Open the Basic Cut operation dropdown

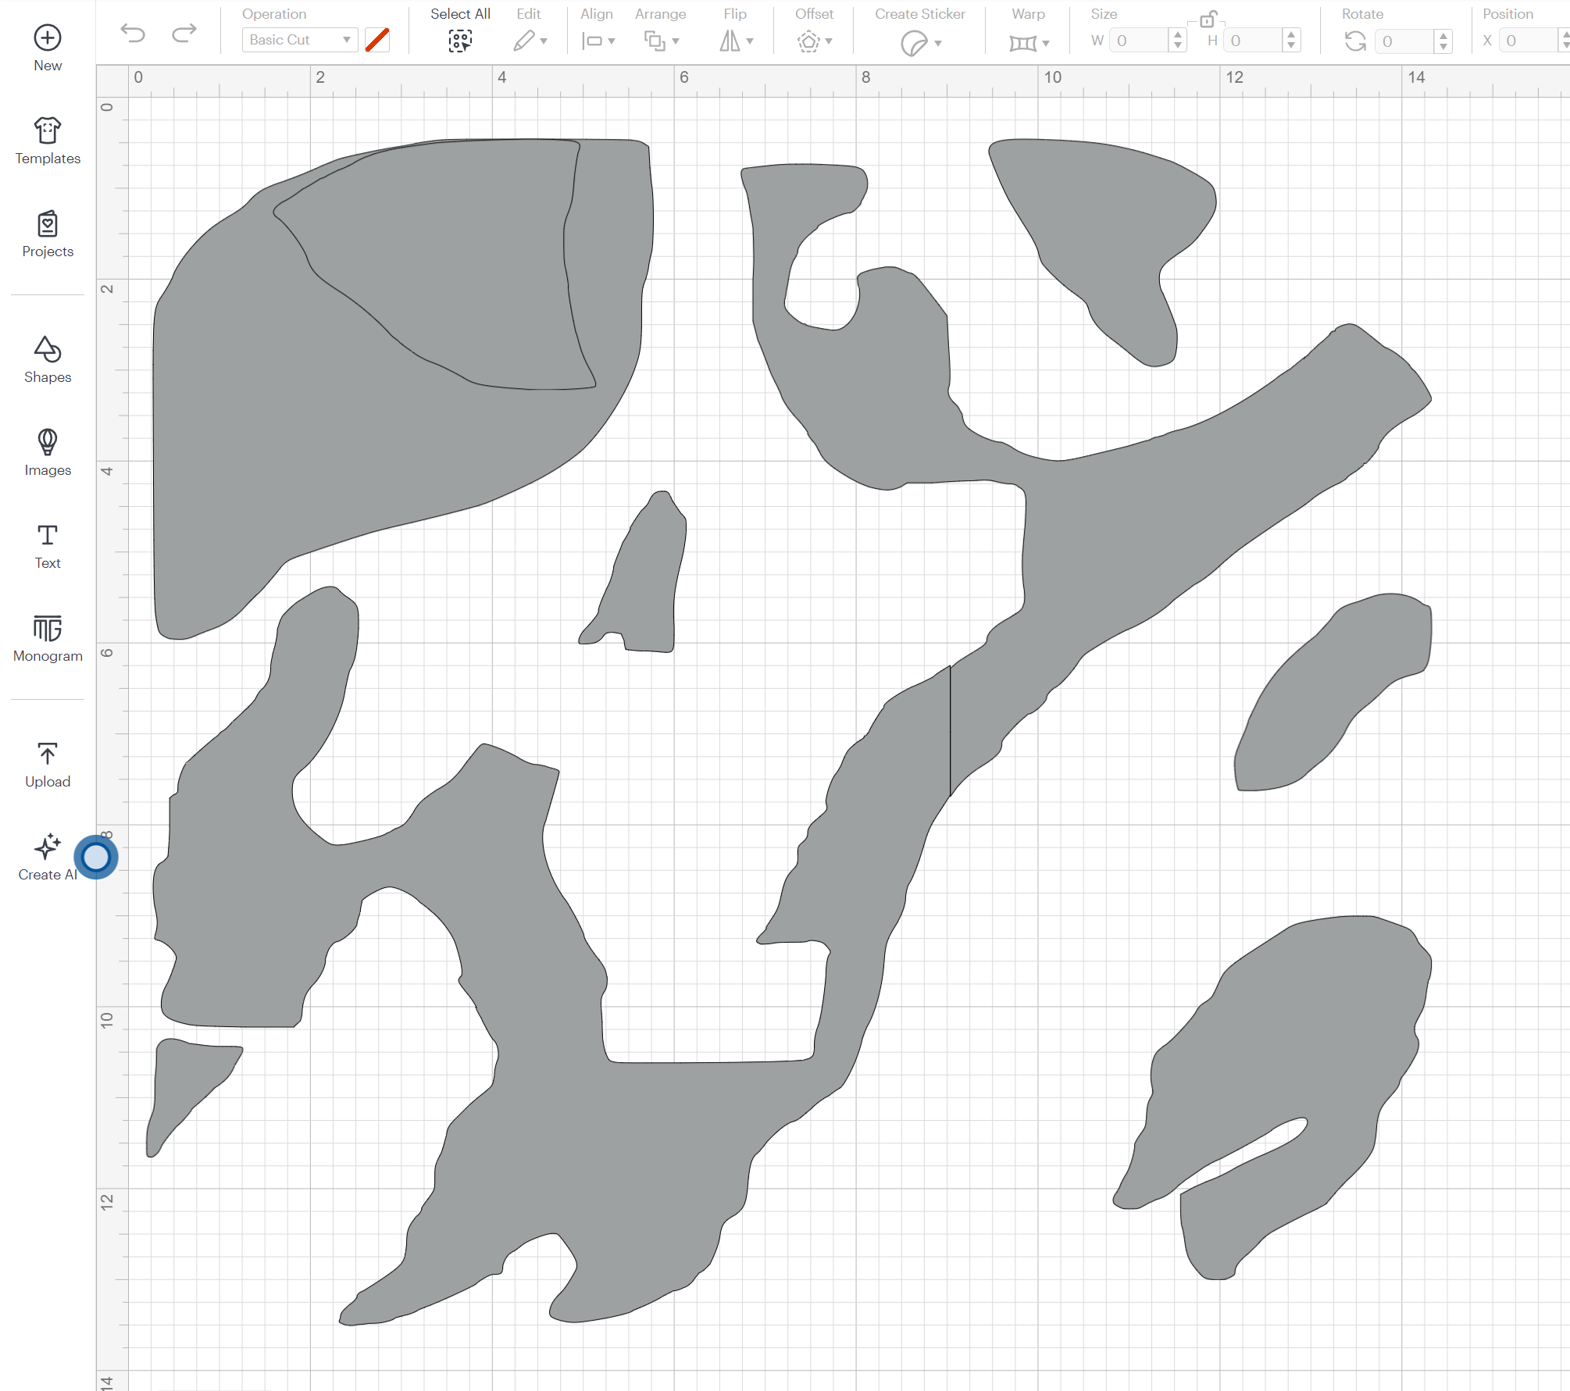[298, 39]
